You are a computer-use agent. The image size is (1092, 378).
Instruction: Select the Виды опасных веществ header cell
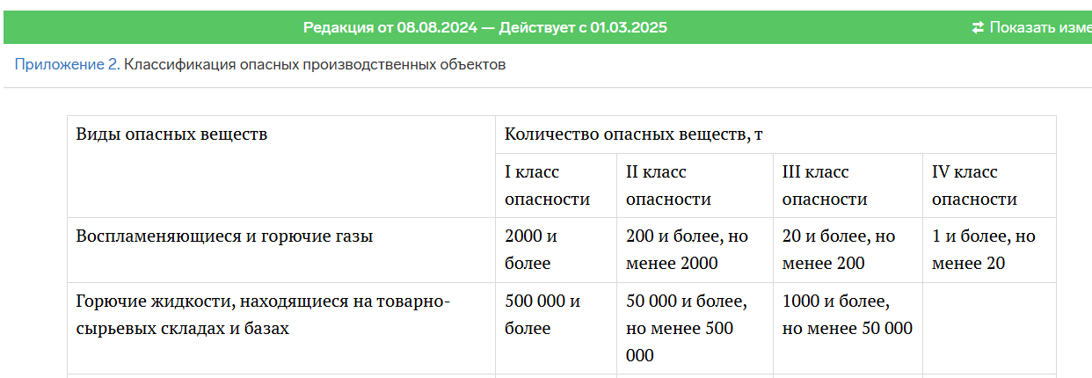pos(171,134)
